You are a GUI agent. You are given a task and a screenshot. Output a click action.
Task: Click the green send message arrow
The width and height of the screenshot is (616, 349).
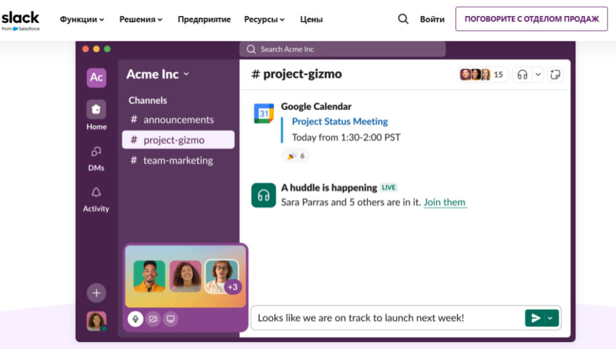(535, 318)
